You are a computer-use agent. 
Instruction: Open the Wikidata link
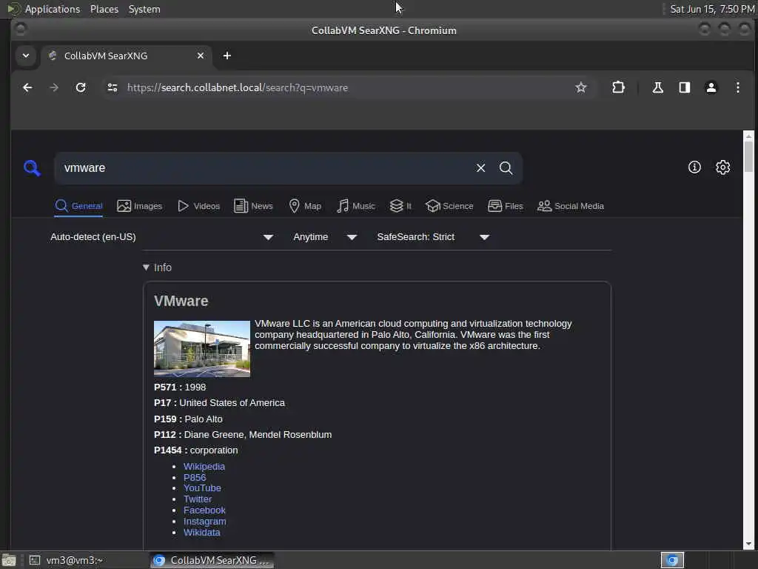point(201,533)
